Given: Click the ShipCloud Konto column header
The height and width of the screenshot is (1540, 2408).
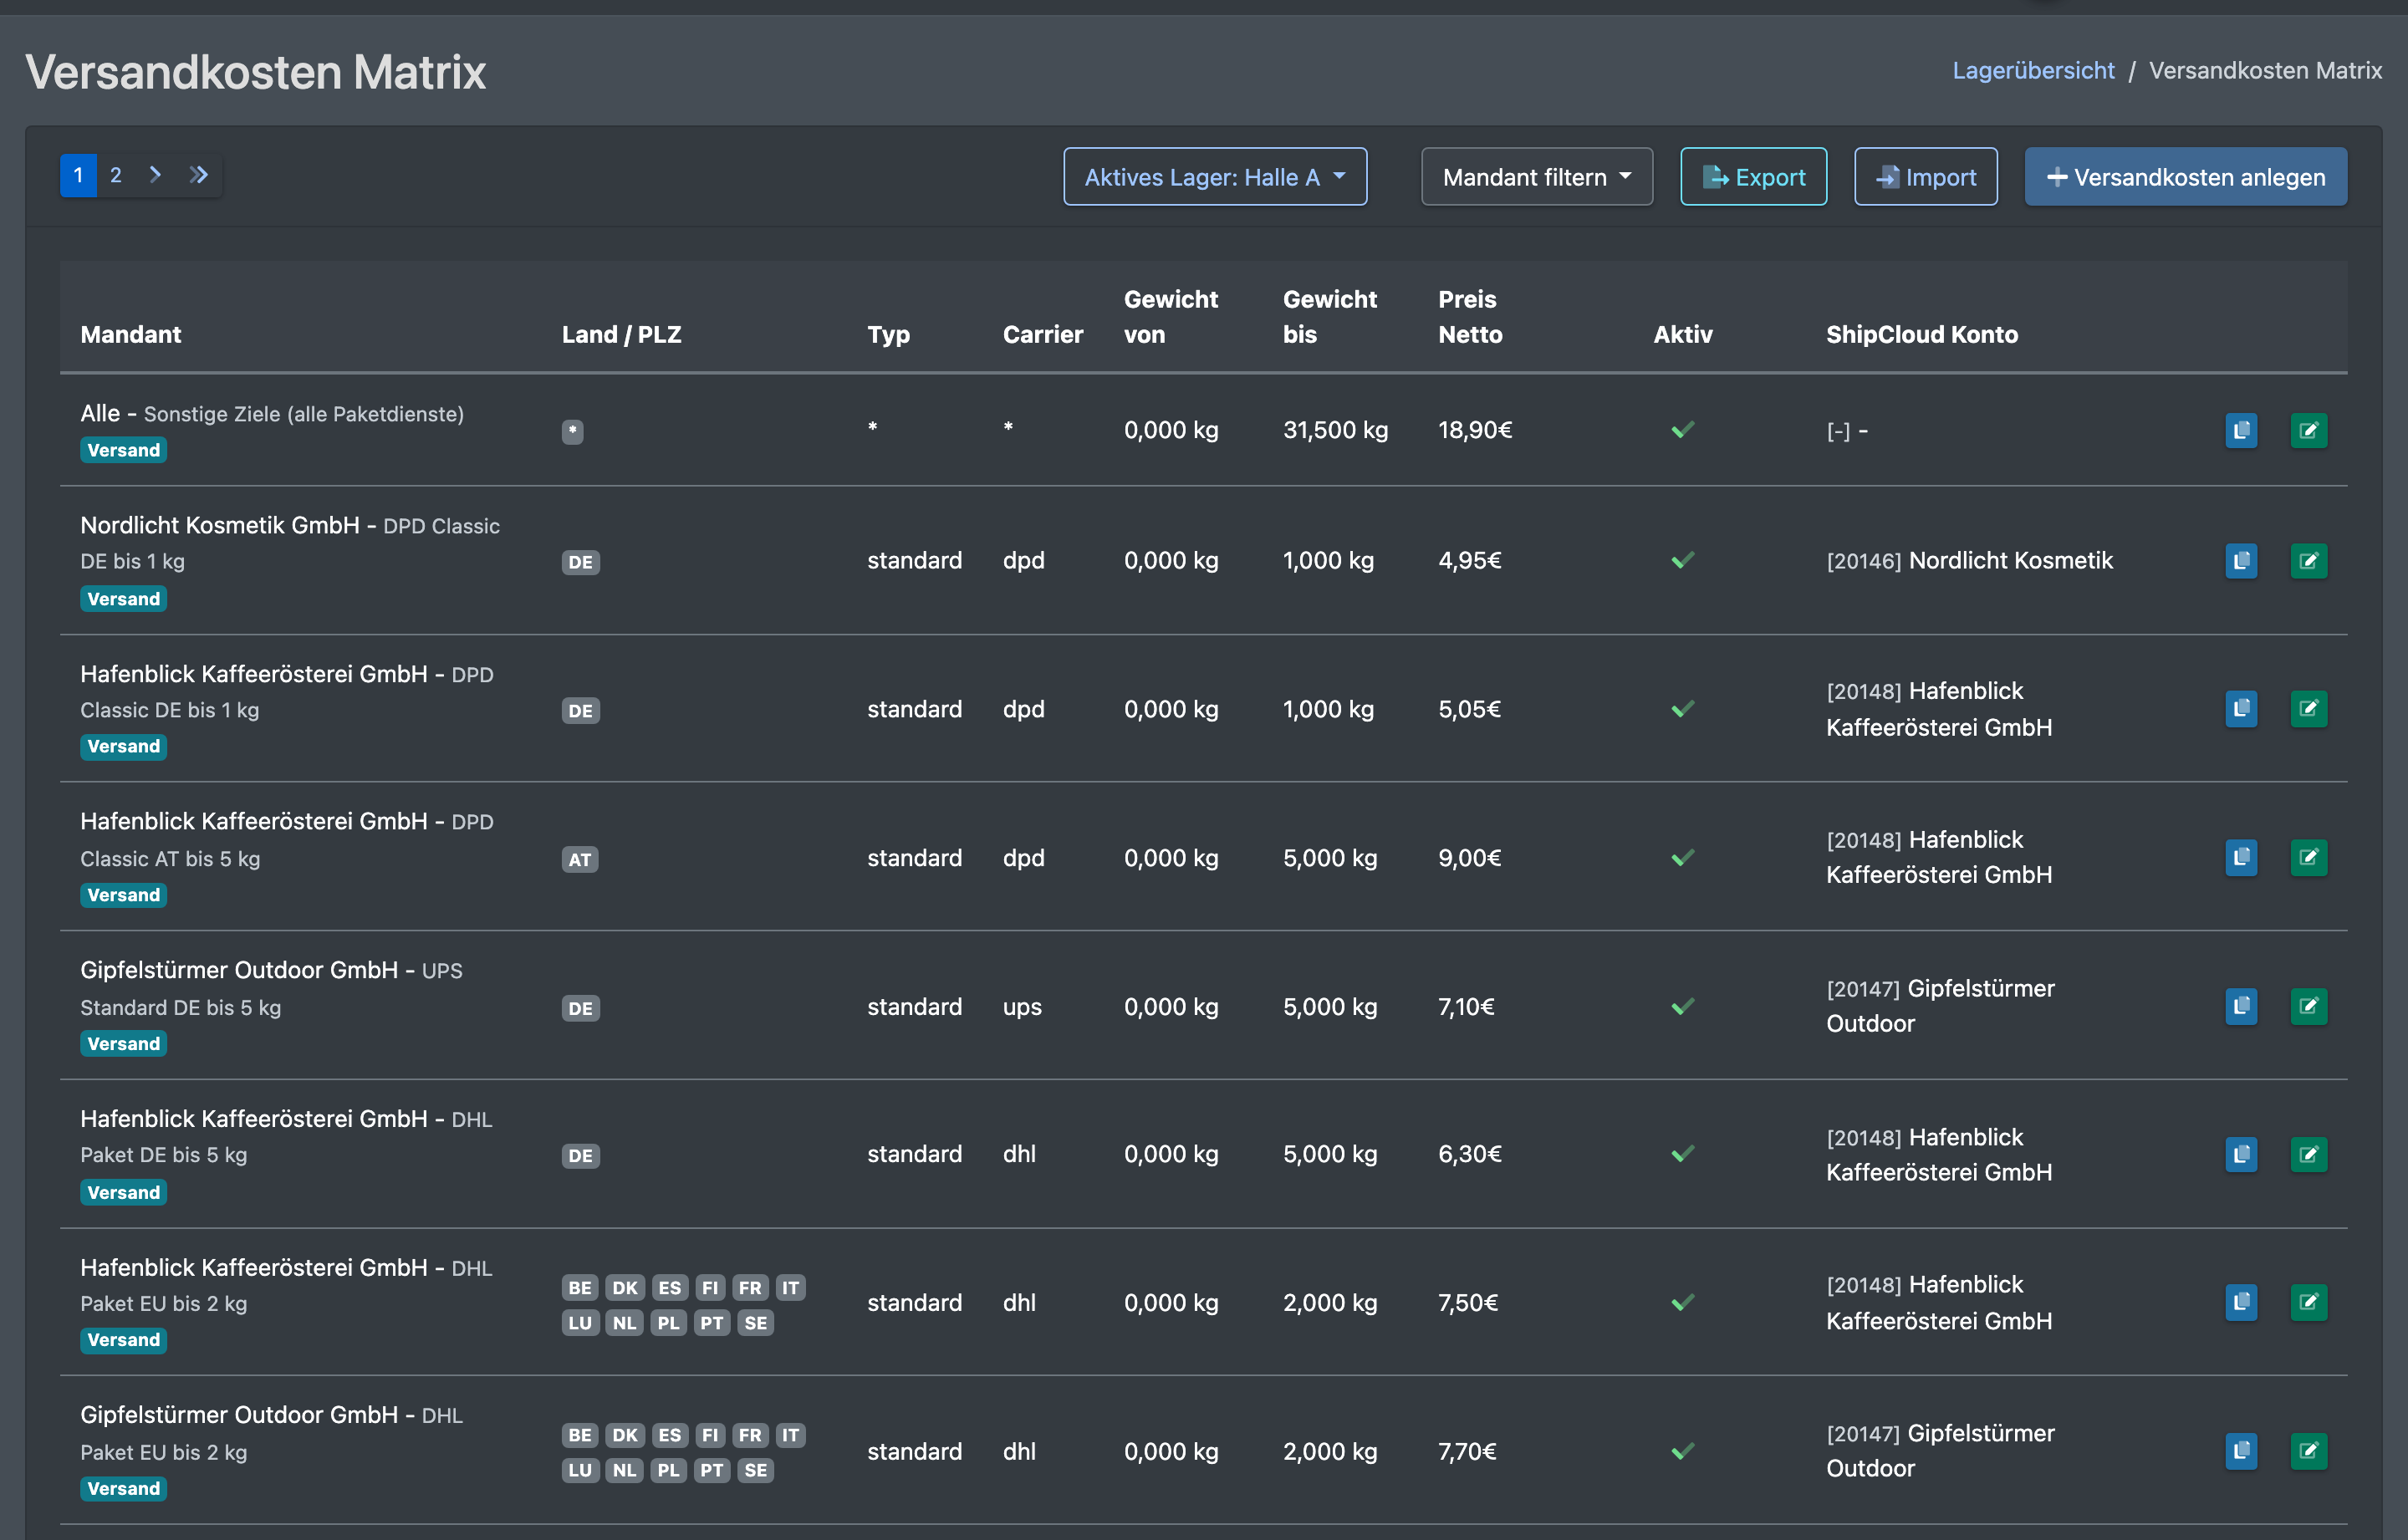Looking at the screenshot, I should (x=1922, y=334).
